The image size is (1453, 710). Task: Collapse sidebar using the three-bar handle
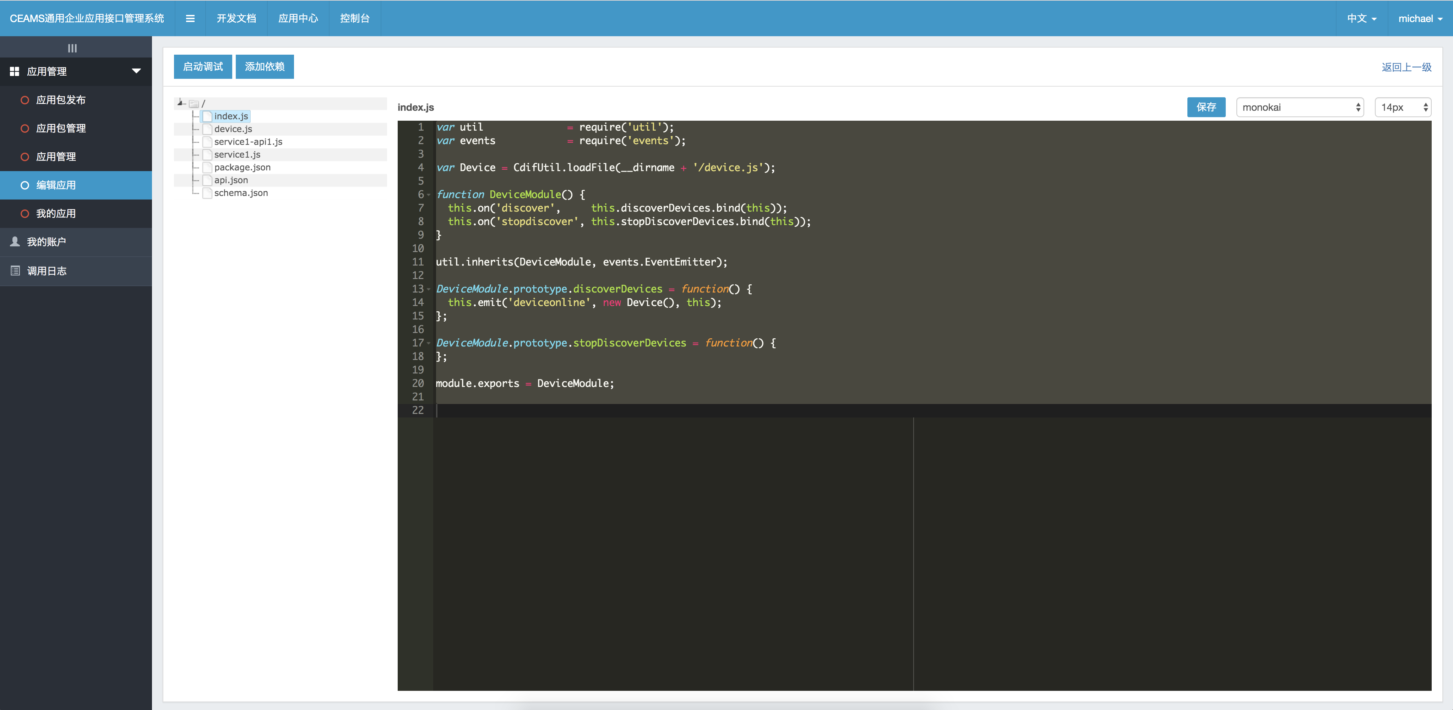point(72,48)
